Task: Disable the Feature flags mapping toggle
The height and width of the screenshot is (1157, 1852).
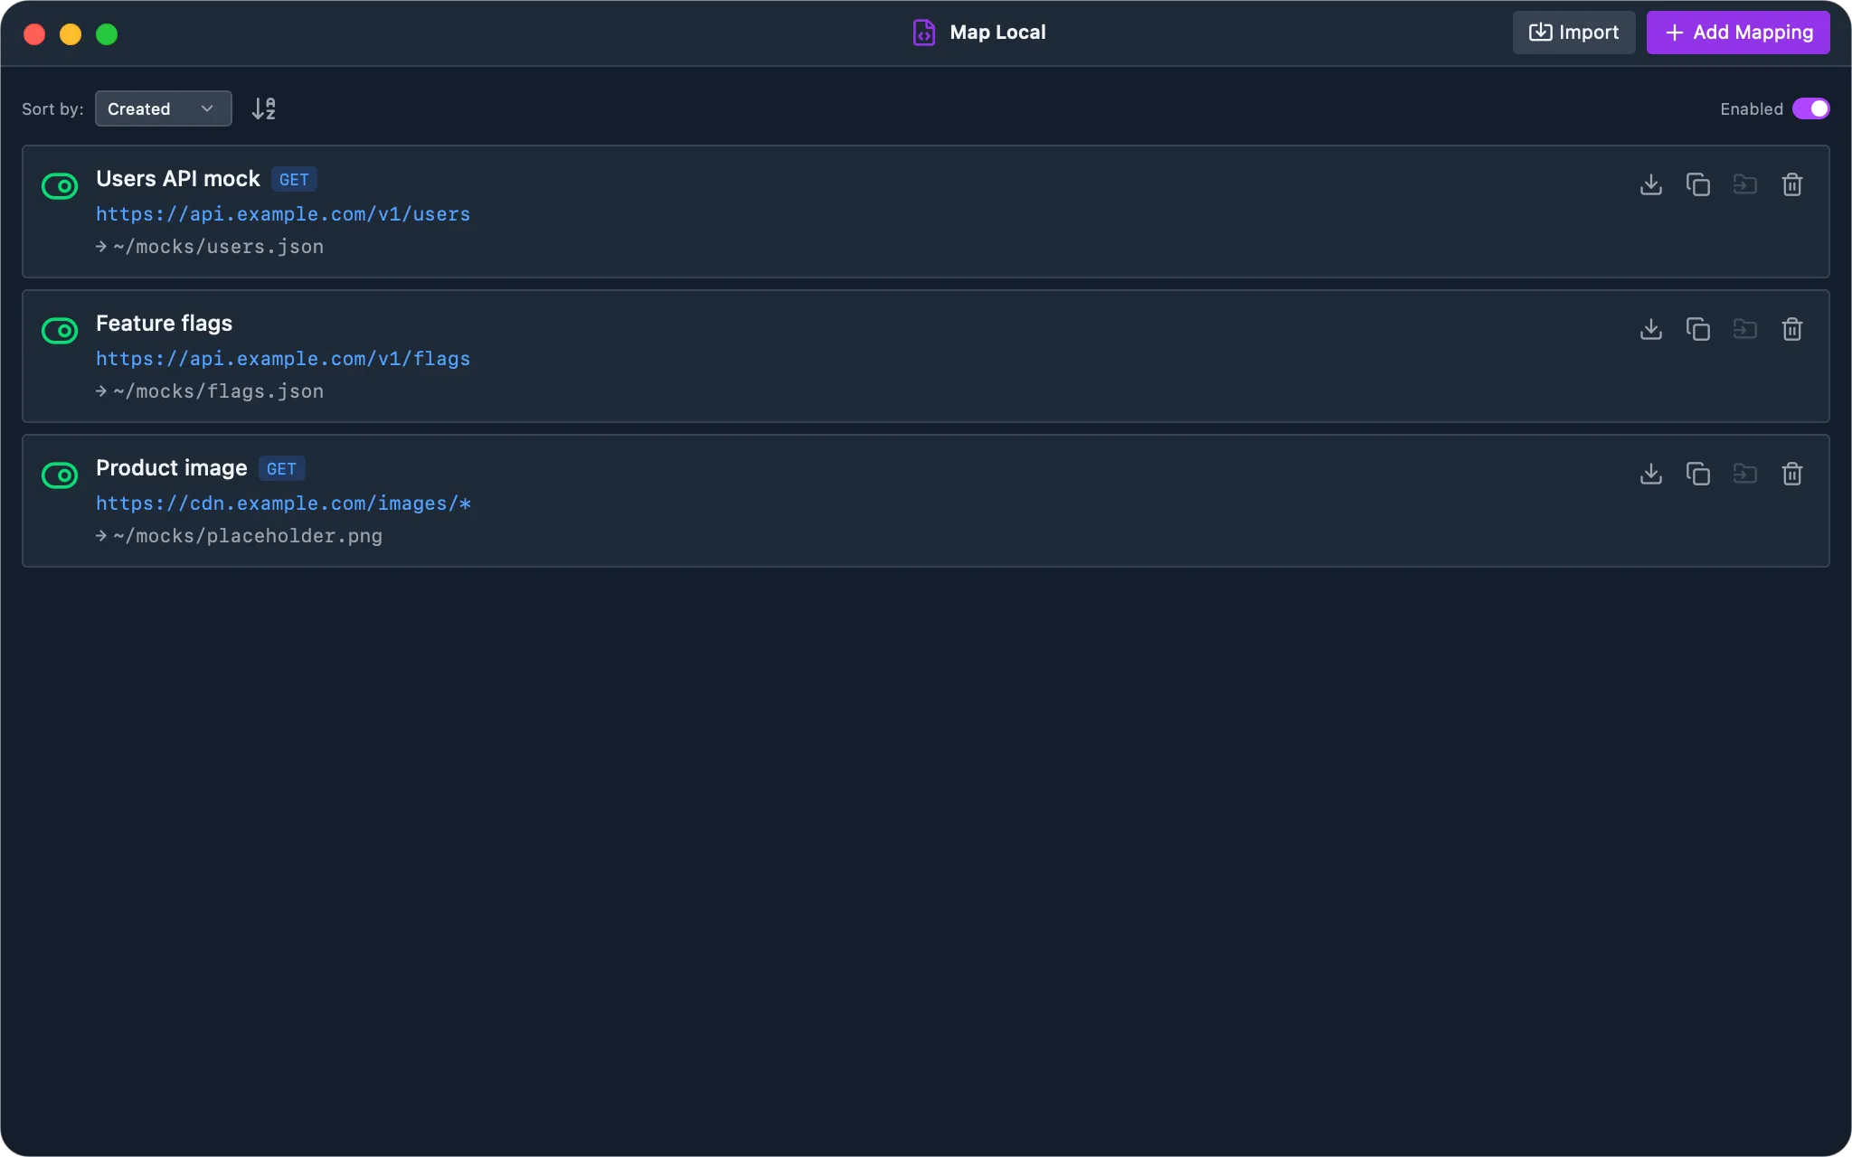Action: point(60,331)
